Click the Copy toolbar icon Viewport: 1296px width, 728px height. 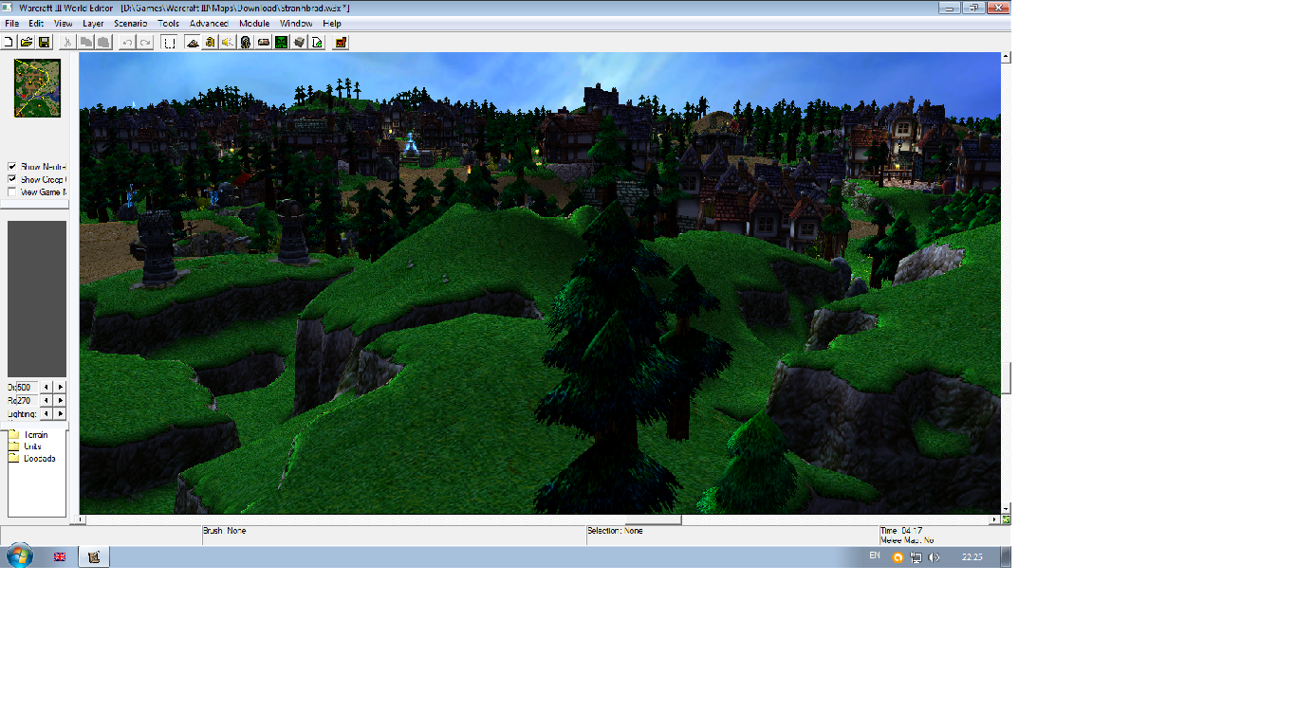[85, 42]
